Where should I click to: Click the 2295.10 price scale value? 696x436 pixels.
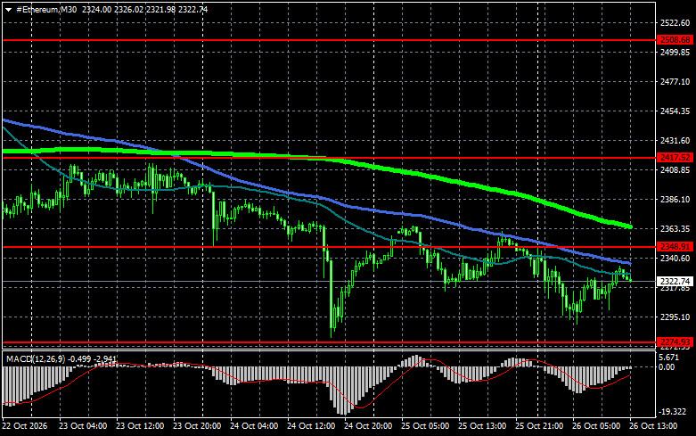tap(676, 317)
